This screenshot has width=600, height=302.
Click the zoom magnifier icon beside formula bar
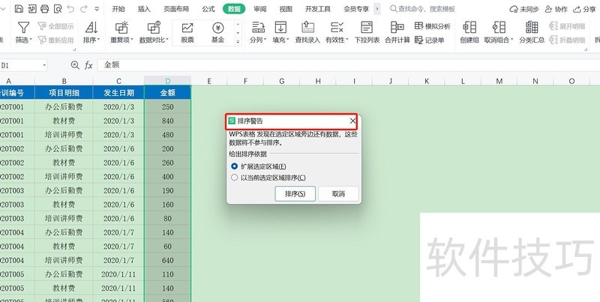75,65
